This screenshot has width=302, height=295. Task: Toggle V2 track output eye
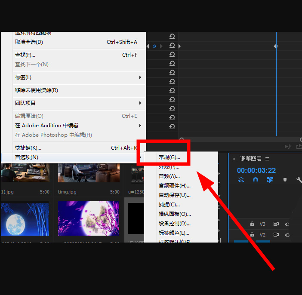coord(287,235)
